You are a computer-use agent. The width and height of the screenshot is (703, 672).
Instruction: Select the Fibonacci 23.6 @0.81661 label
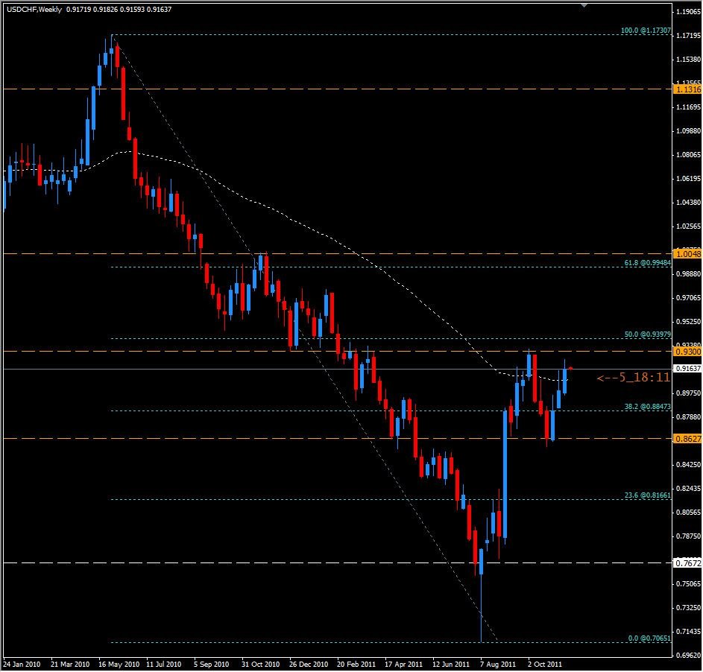click(648, 495)
